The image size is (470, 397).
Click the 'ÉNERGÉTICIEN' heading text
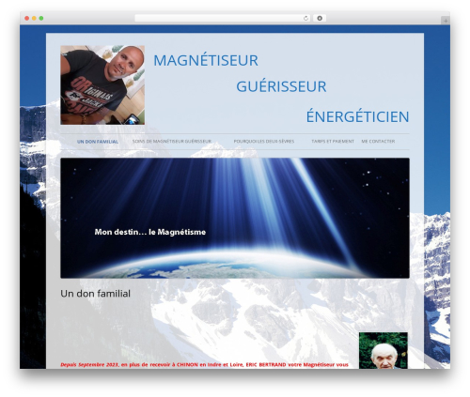357,116
